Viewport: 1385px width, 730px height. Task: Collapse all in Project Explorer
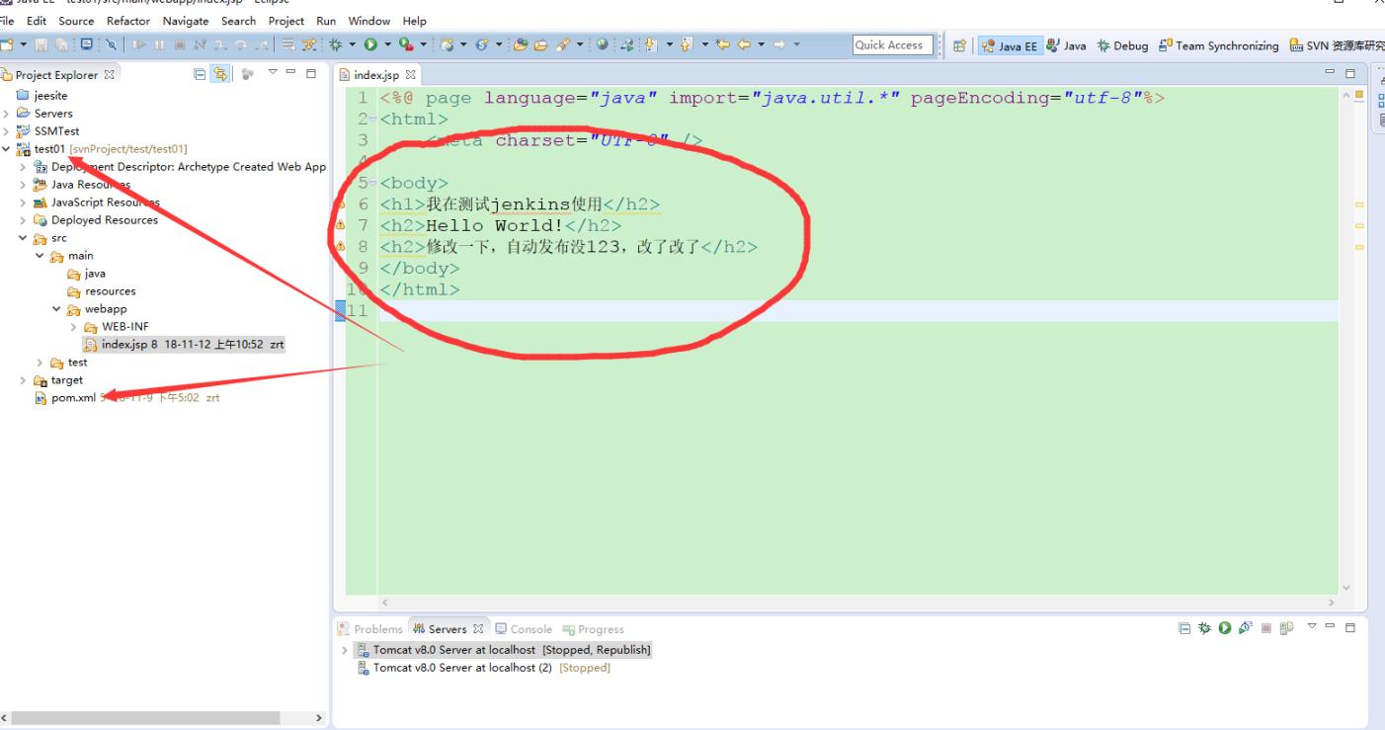click(x=201, y=74)
